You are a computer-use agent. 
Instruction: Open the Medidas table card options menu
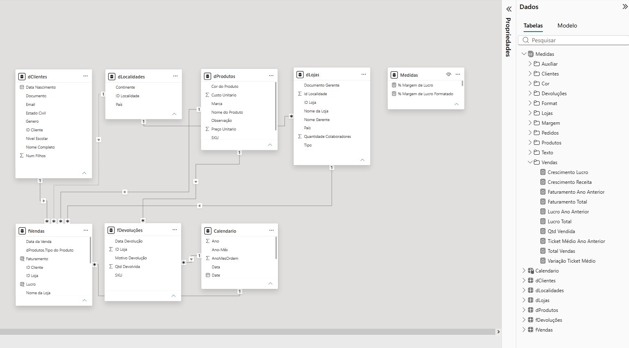(x=458, y=74)
